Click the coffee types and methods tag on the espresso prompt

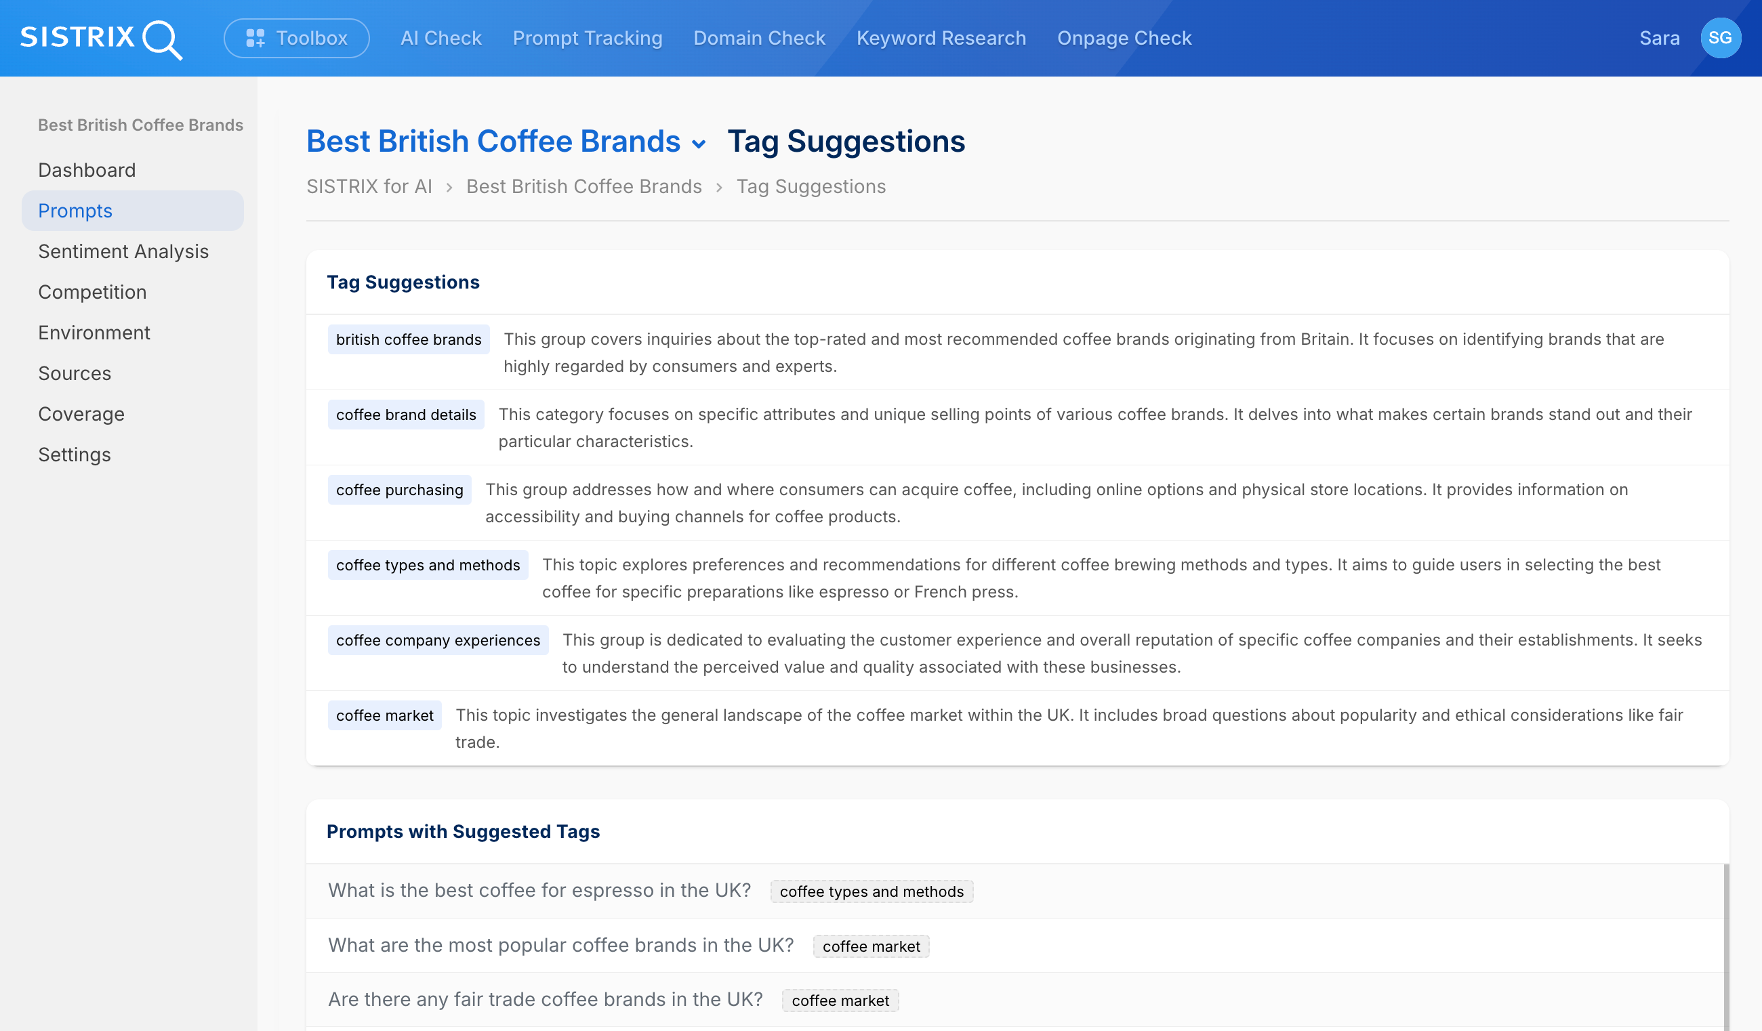872,892
